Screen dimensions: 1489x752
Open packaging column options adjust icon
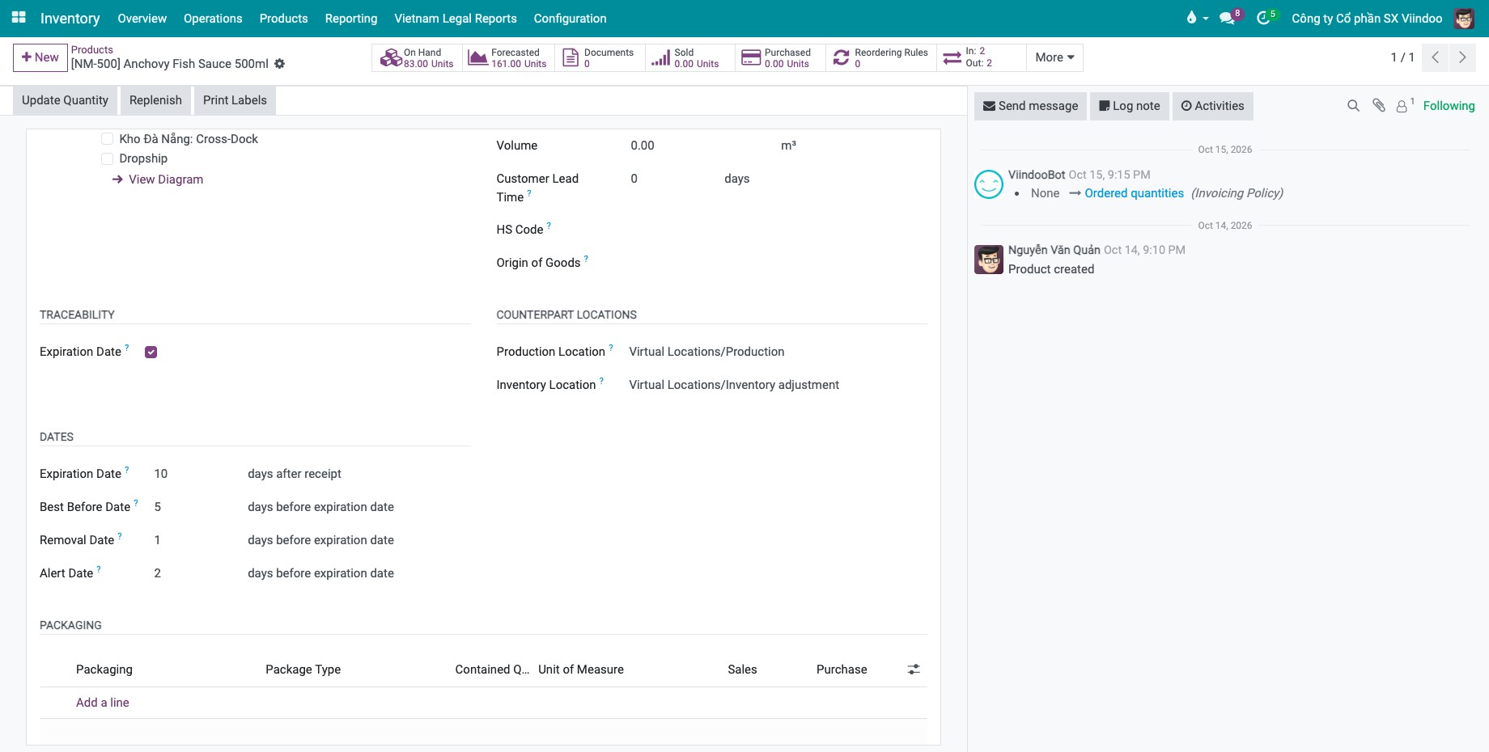click(914, 670)
